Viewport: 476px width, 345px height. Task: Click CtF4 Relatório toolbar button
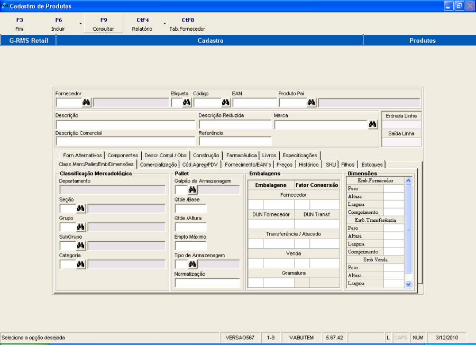click(142, 24)
